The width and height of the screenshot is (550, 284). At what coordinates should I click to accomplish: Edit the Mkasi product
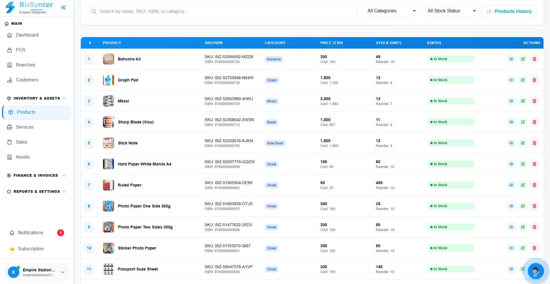click(x=523, y=101)
